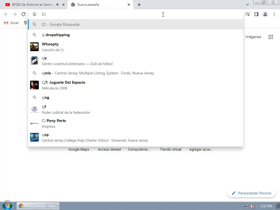Click the muted volume tray icon
The image size is (280, 210).
coord(252,206)
